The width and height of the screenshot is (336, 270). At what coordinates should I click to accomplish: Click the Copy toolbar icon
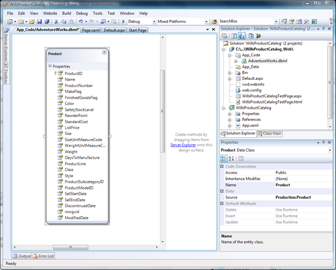(64, 21)
